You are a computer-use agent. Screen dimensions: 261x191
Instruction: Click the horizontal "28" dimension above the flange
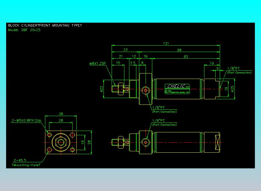61,120
